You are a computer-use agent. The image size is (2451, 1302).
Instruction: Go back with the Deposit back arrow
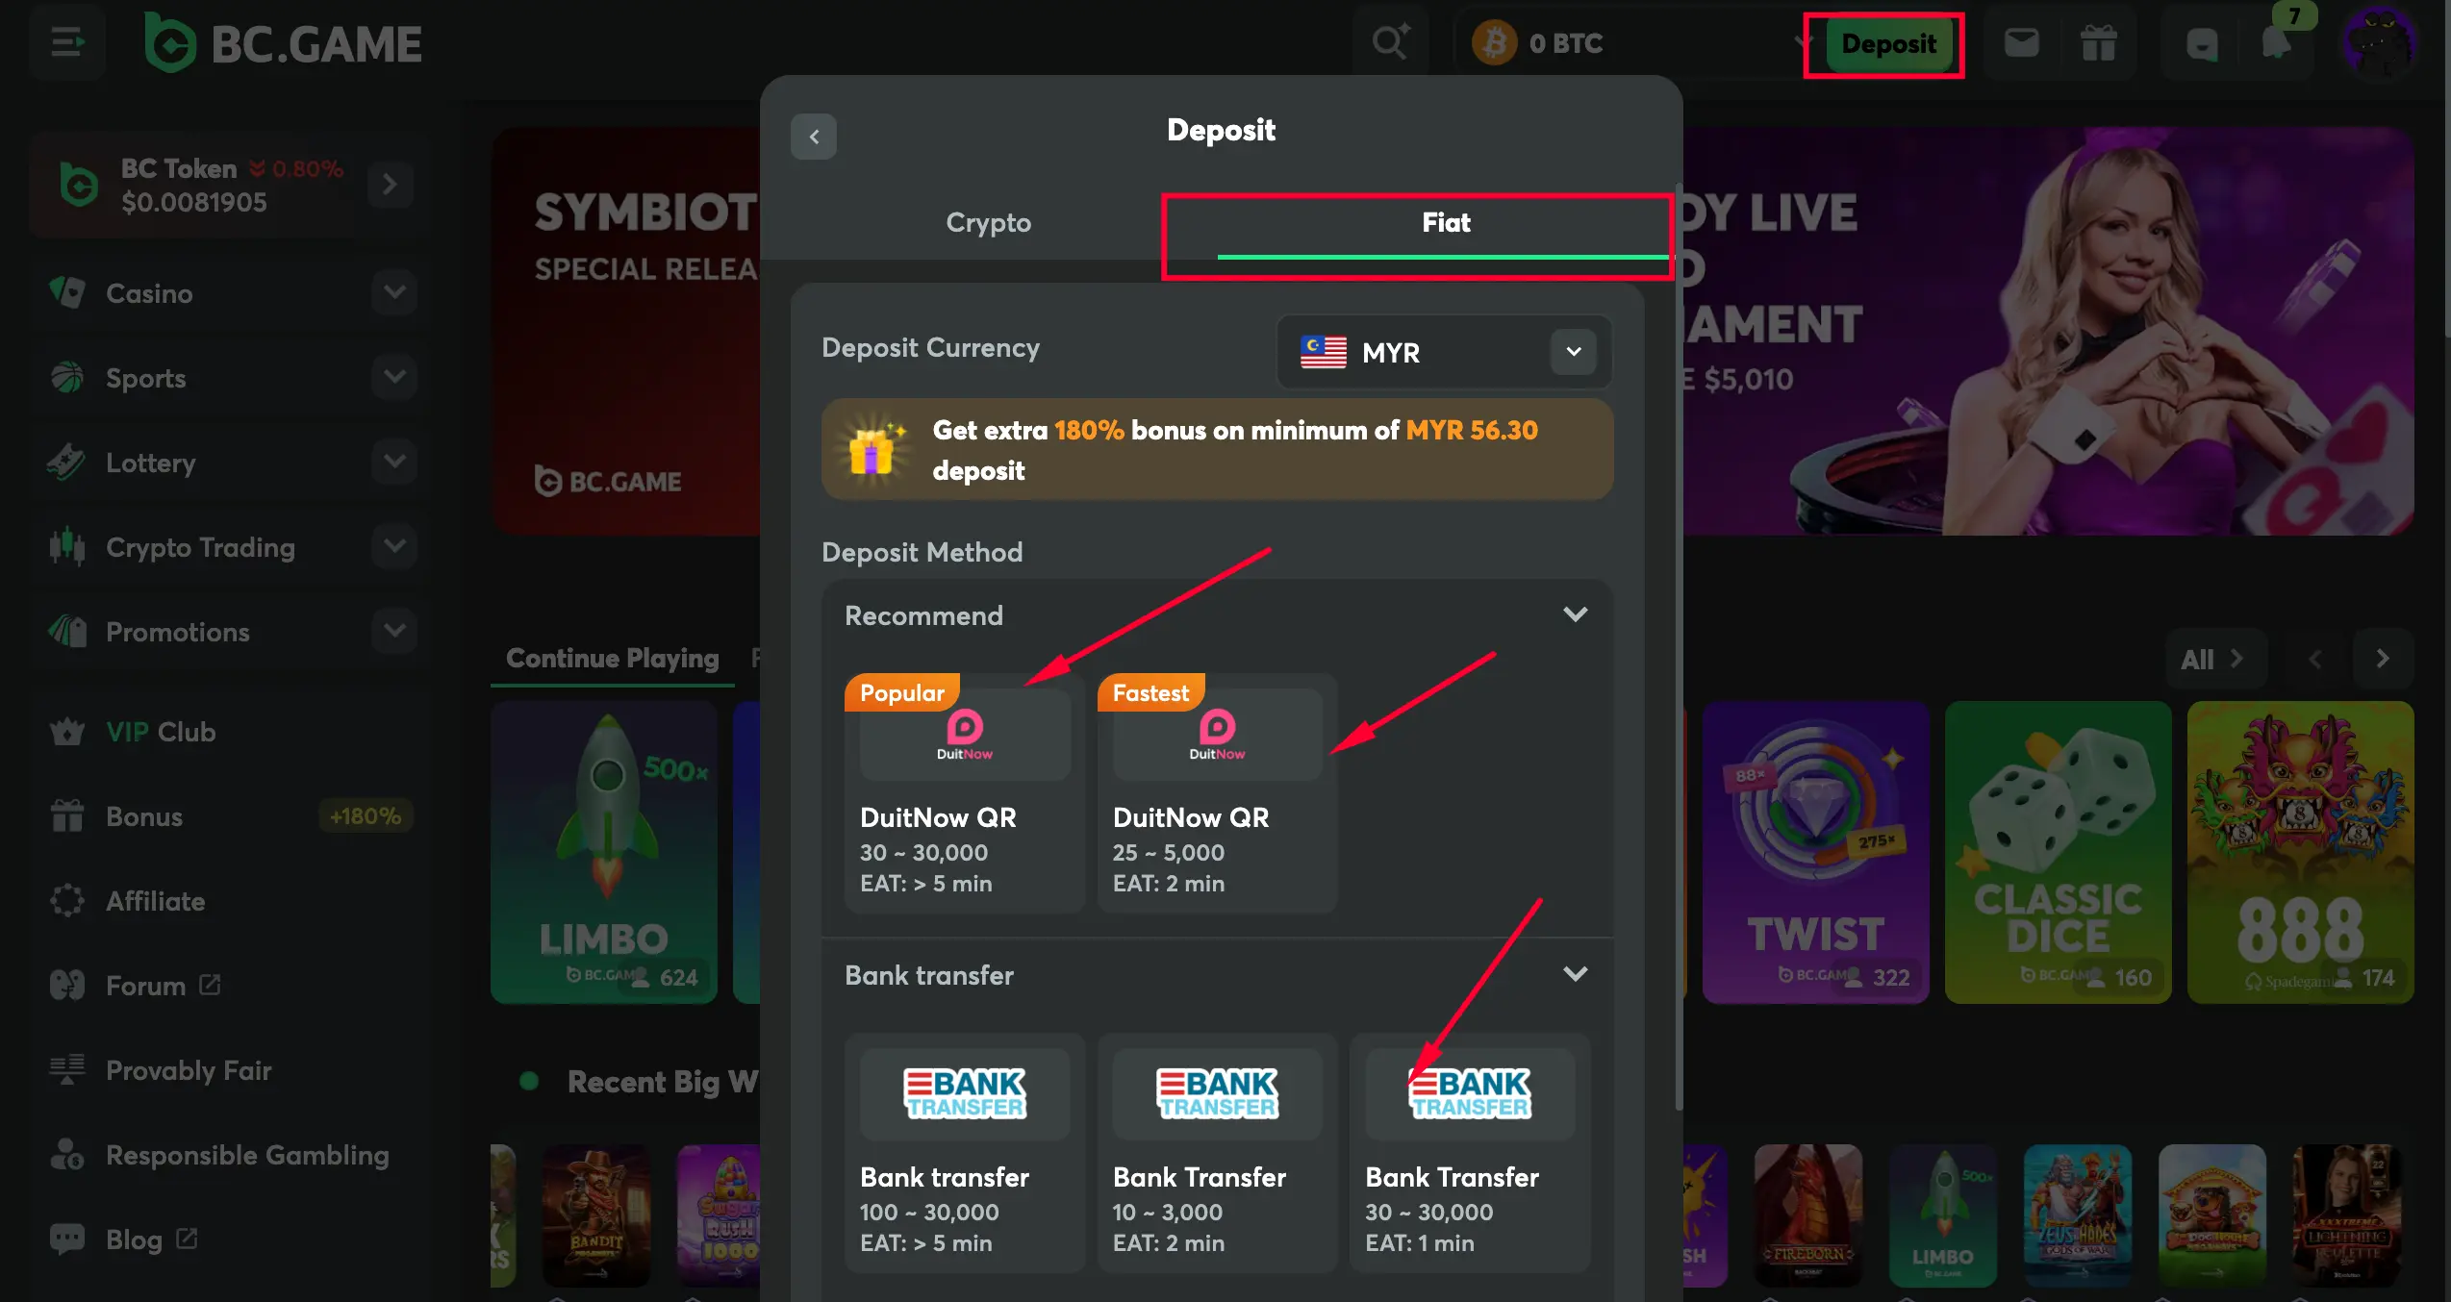point(813,137)
